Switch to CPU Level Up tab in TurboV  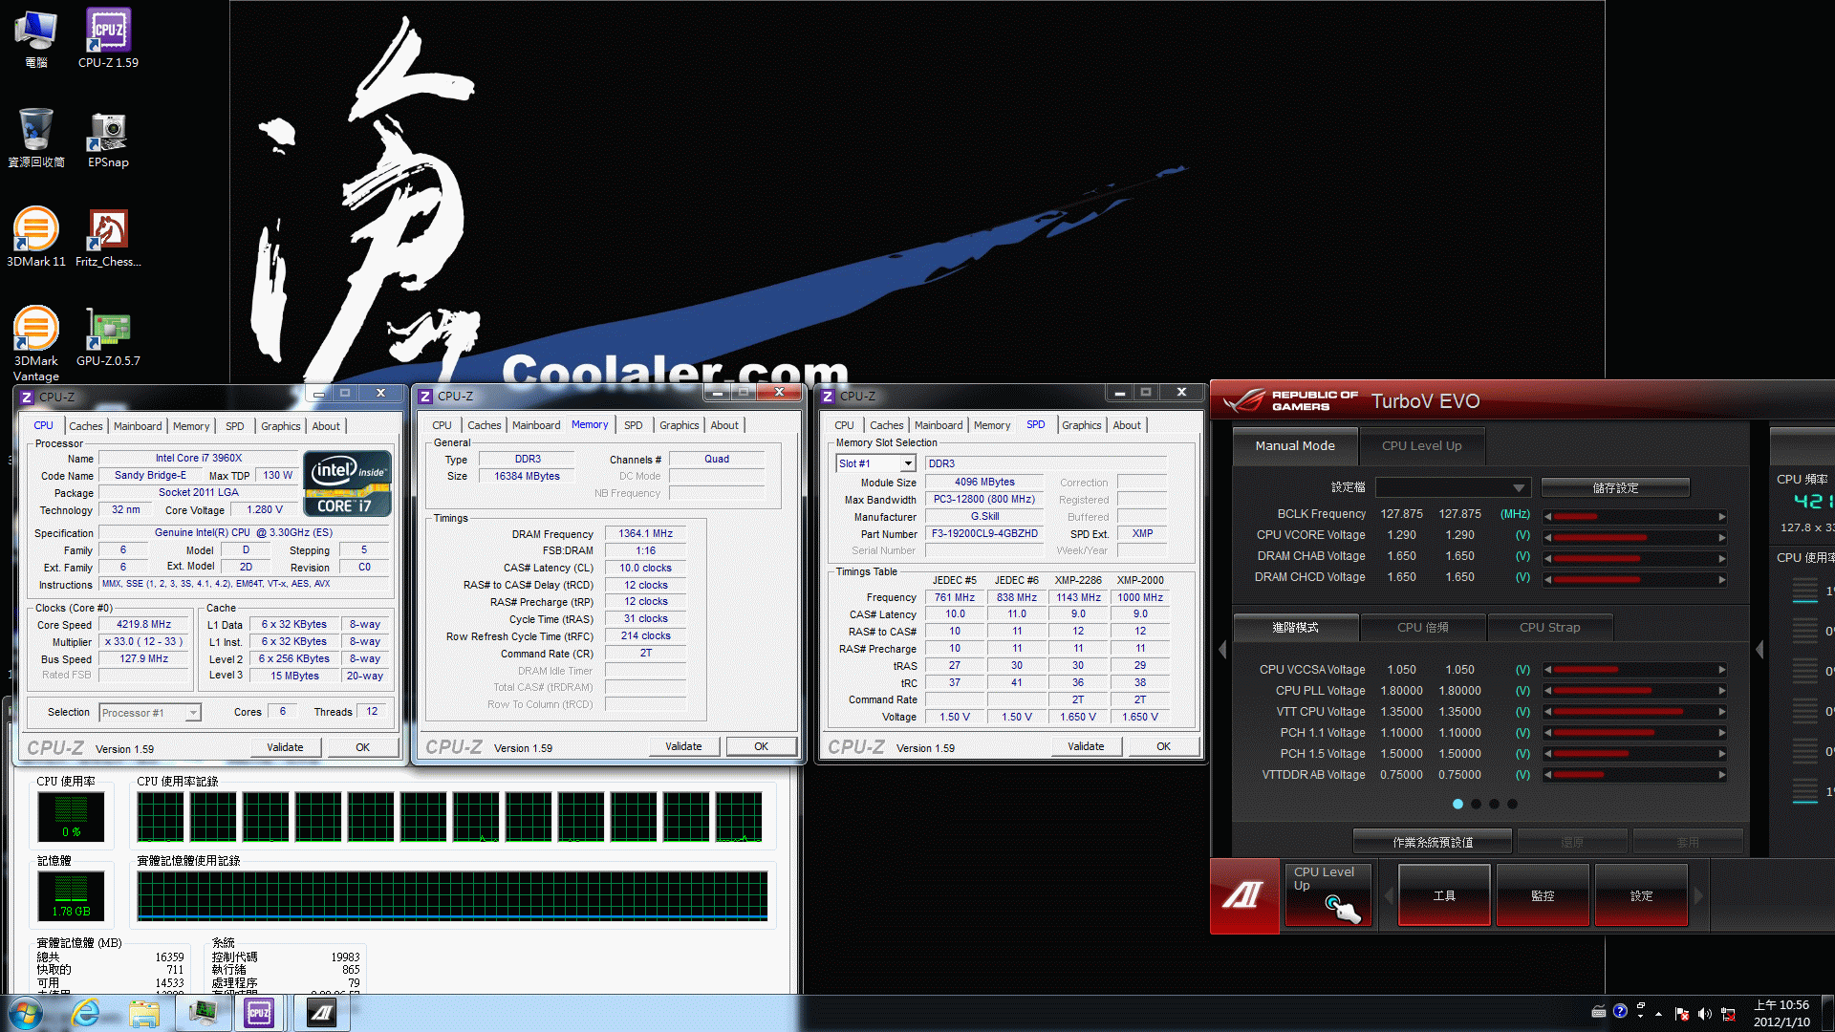point(1421,446)
